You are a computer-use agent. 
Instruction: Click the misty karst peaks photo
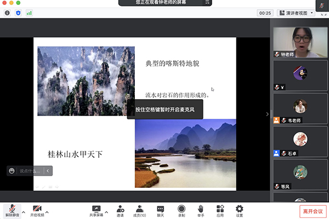pos(86,81)
